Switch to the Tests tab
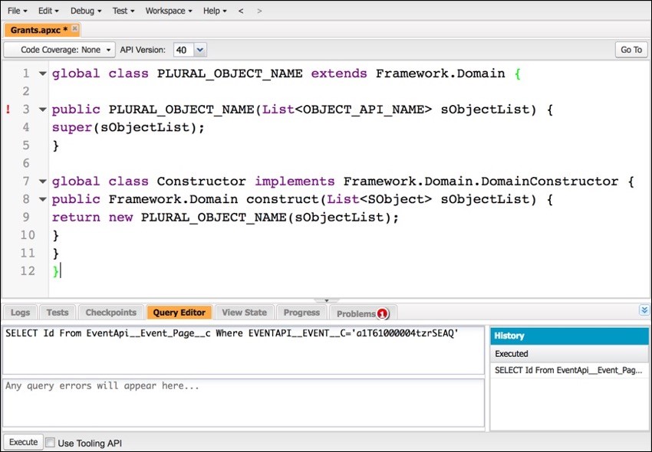652x452 pixels. click(x=57, y=313)
